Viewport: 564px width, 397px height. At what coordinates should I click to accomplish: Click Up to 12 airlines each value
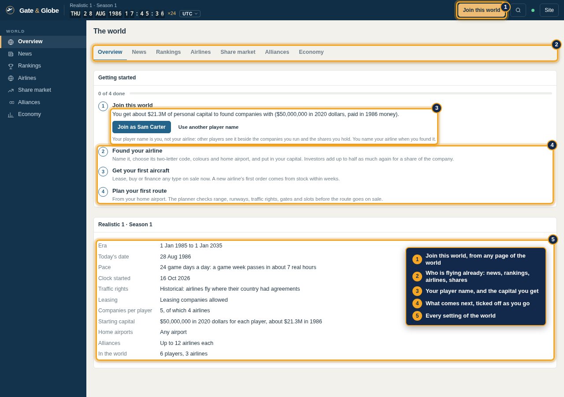pos(186,343)
